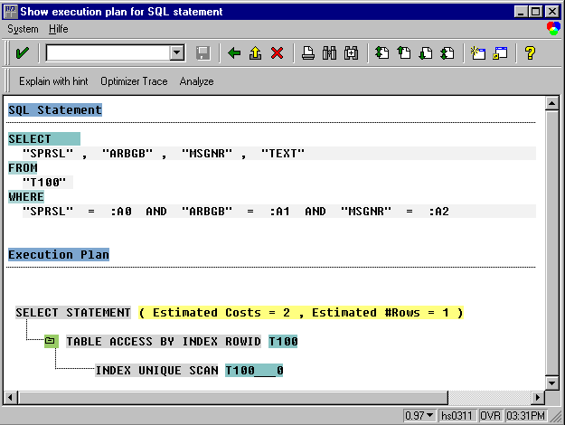Open the System menu
The height and width of the screenshot is (425, 565).
click(23, 29)
